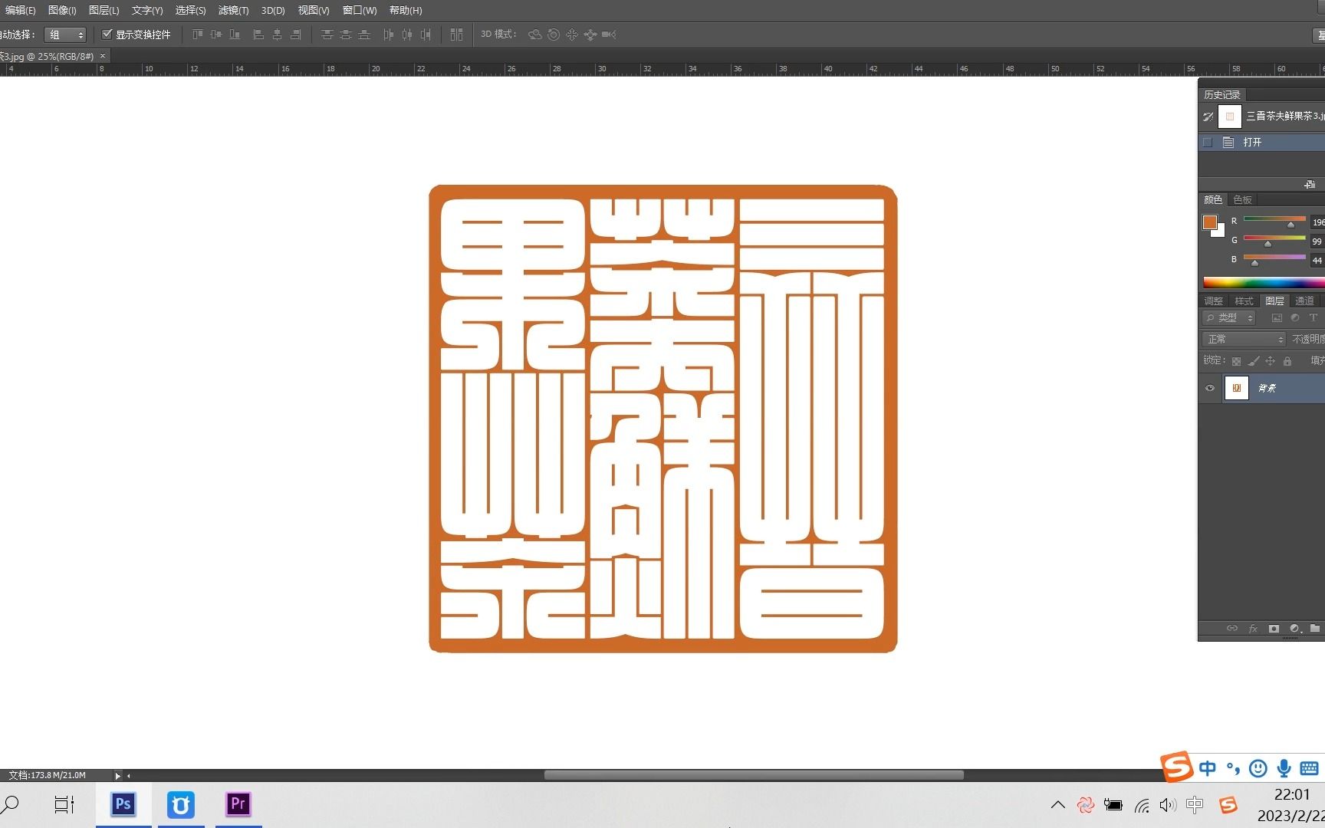Select the Align top edges icon
The height and width of the screenshot is (828, 1325).
197,34
